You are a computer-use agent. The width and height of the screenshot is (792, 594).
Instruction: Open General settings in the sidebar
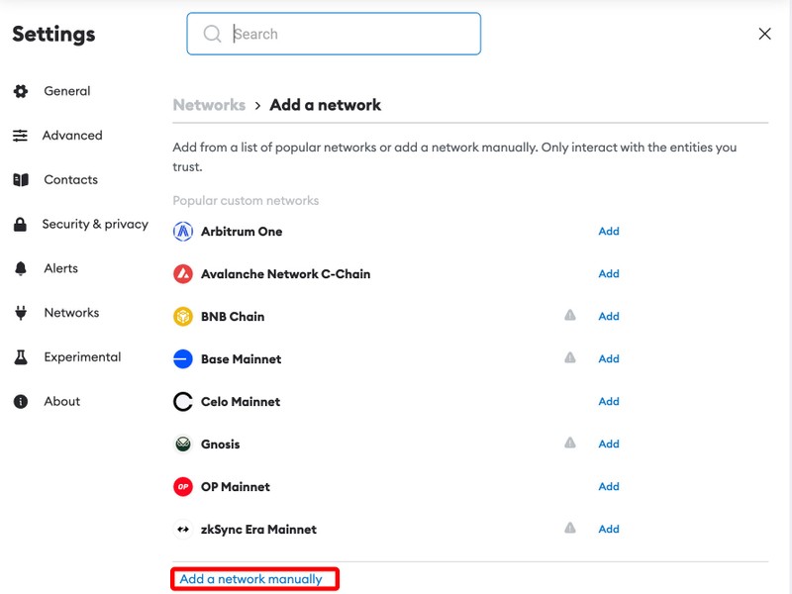[66, 91]
